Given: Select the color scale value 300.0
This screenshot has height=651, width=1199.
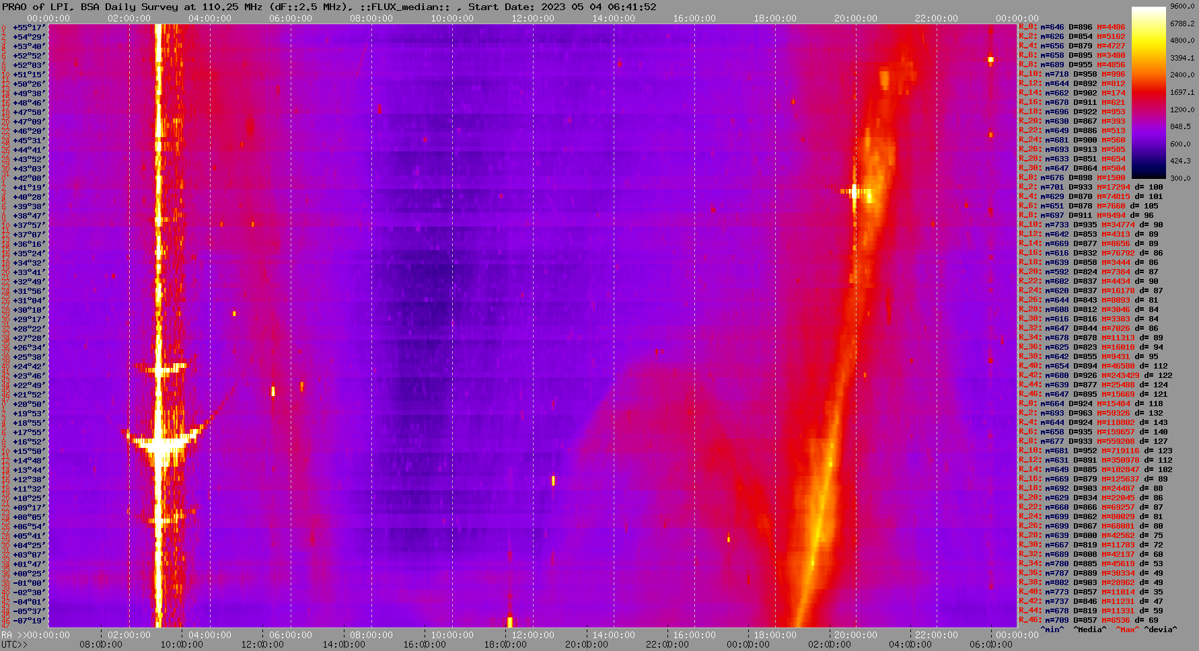Looking at the screenshot, I should point(1181,178).
